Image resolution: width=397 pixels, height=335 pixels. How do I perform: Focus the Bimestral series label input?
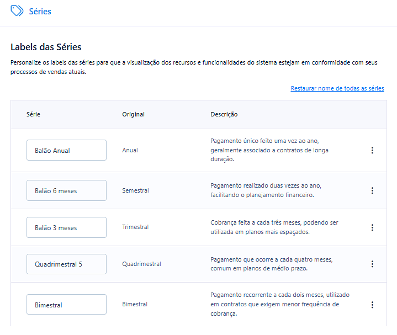click(66, 305)
